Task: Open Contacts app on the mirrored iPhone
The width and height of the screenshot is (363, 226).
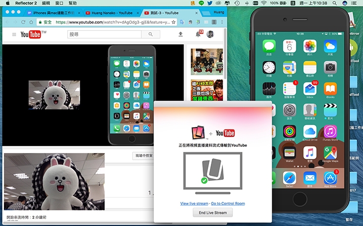Action: (x=310, y=110)
